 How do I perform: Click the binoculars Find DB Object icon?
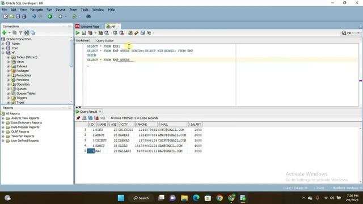point(88,16)
